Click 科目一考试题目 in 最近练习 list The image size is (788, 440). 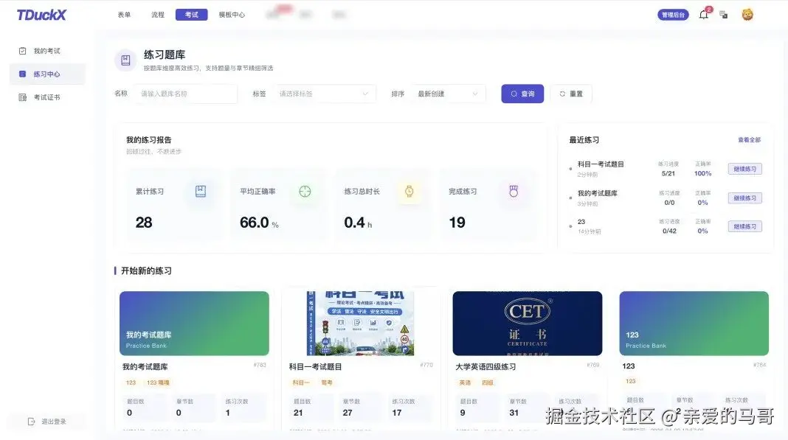(601, 164)
